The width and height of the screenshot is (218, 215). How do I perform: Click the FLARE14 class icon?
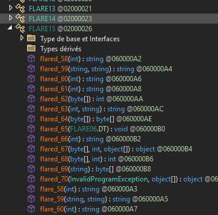pyautogui.click(x=20, y=18)
